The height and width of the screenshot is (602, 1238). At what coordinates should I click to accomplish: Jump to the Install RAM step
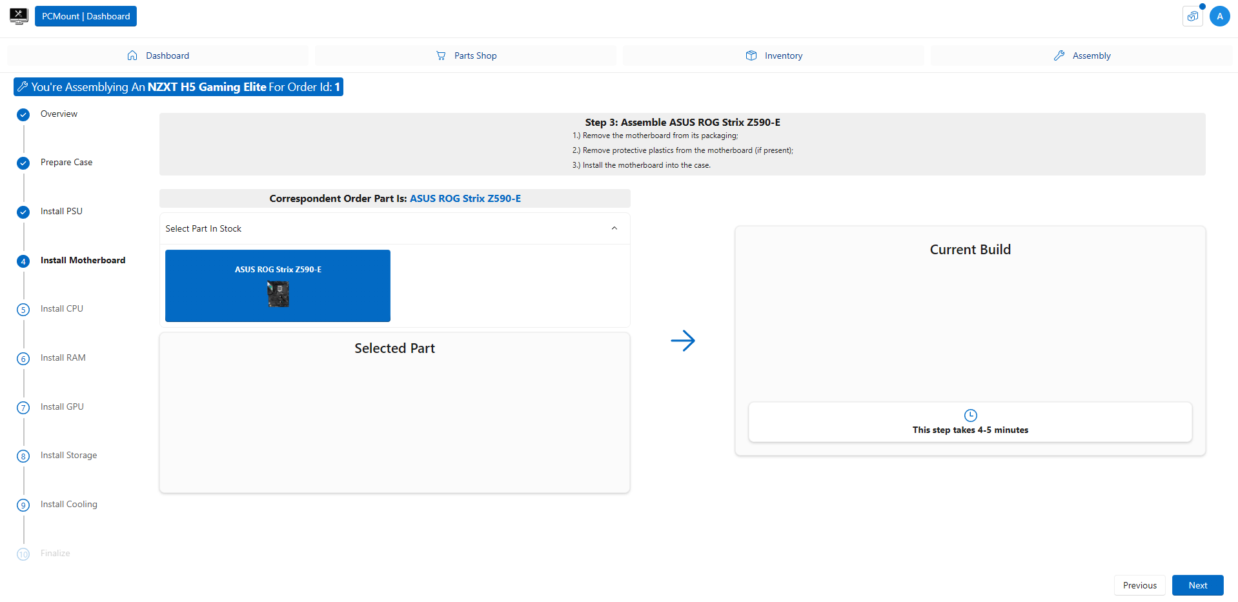click(63, 358)
